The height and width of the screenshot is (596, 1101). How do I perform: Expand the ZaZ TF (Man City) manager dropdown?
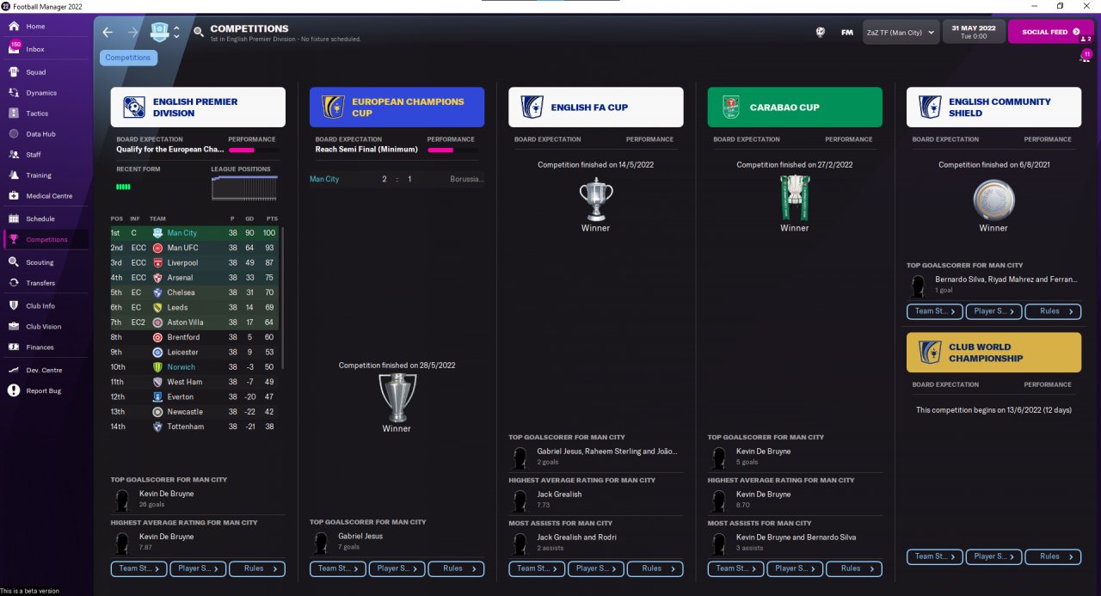tap(901, 33)
